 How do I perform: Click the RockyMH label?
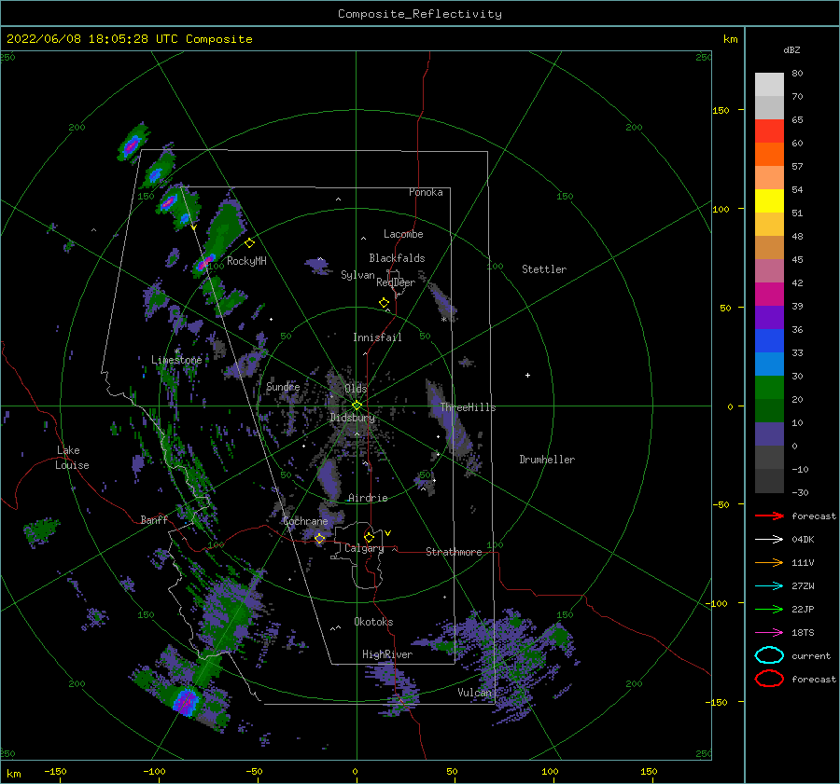[x=246, y=261]
